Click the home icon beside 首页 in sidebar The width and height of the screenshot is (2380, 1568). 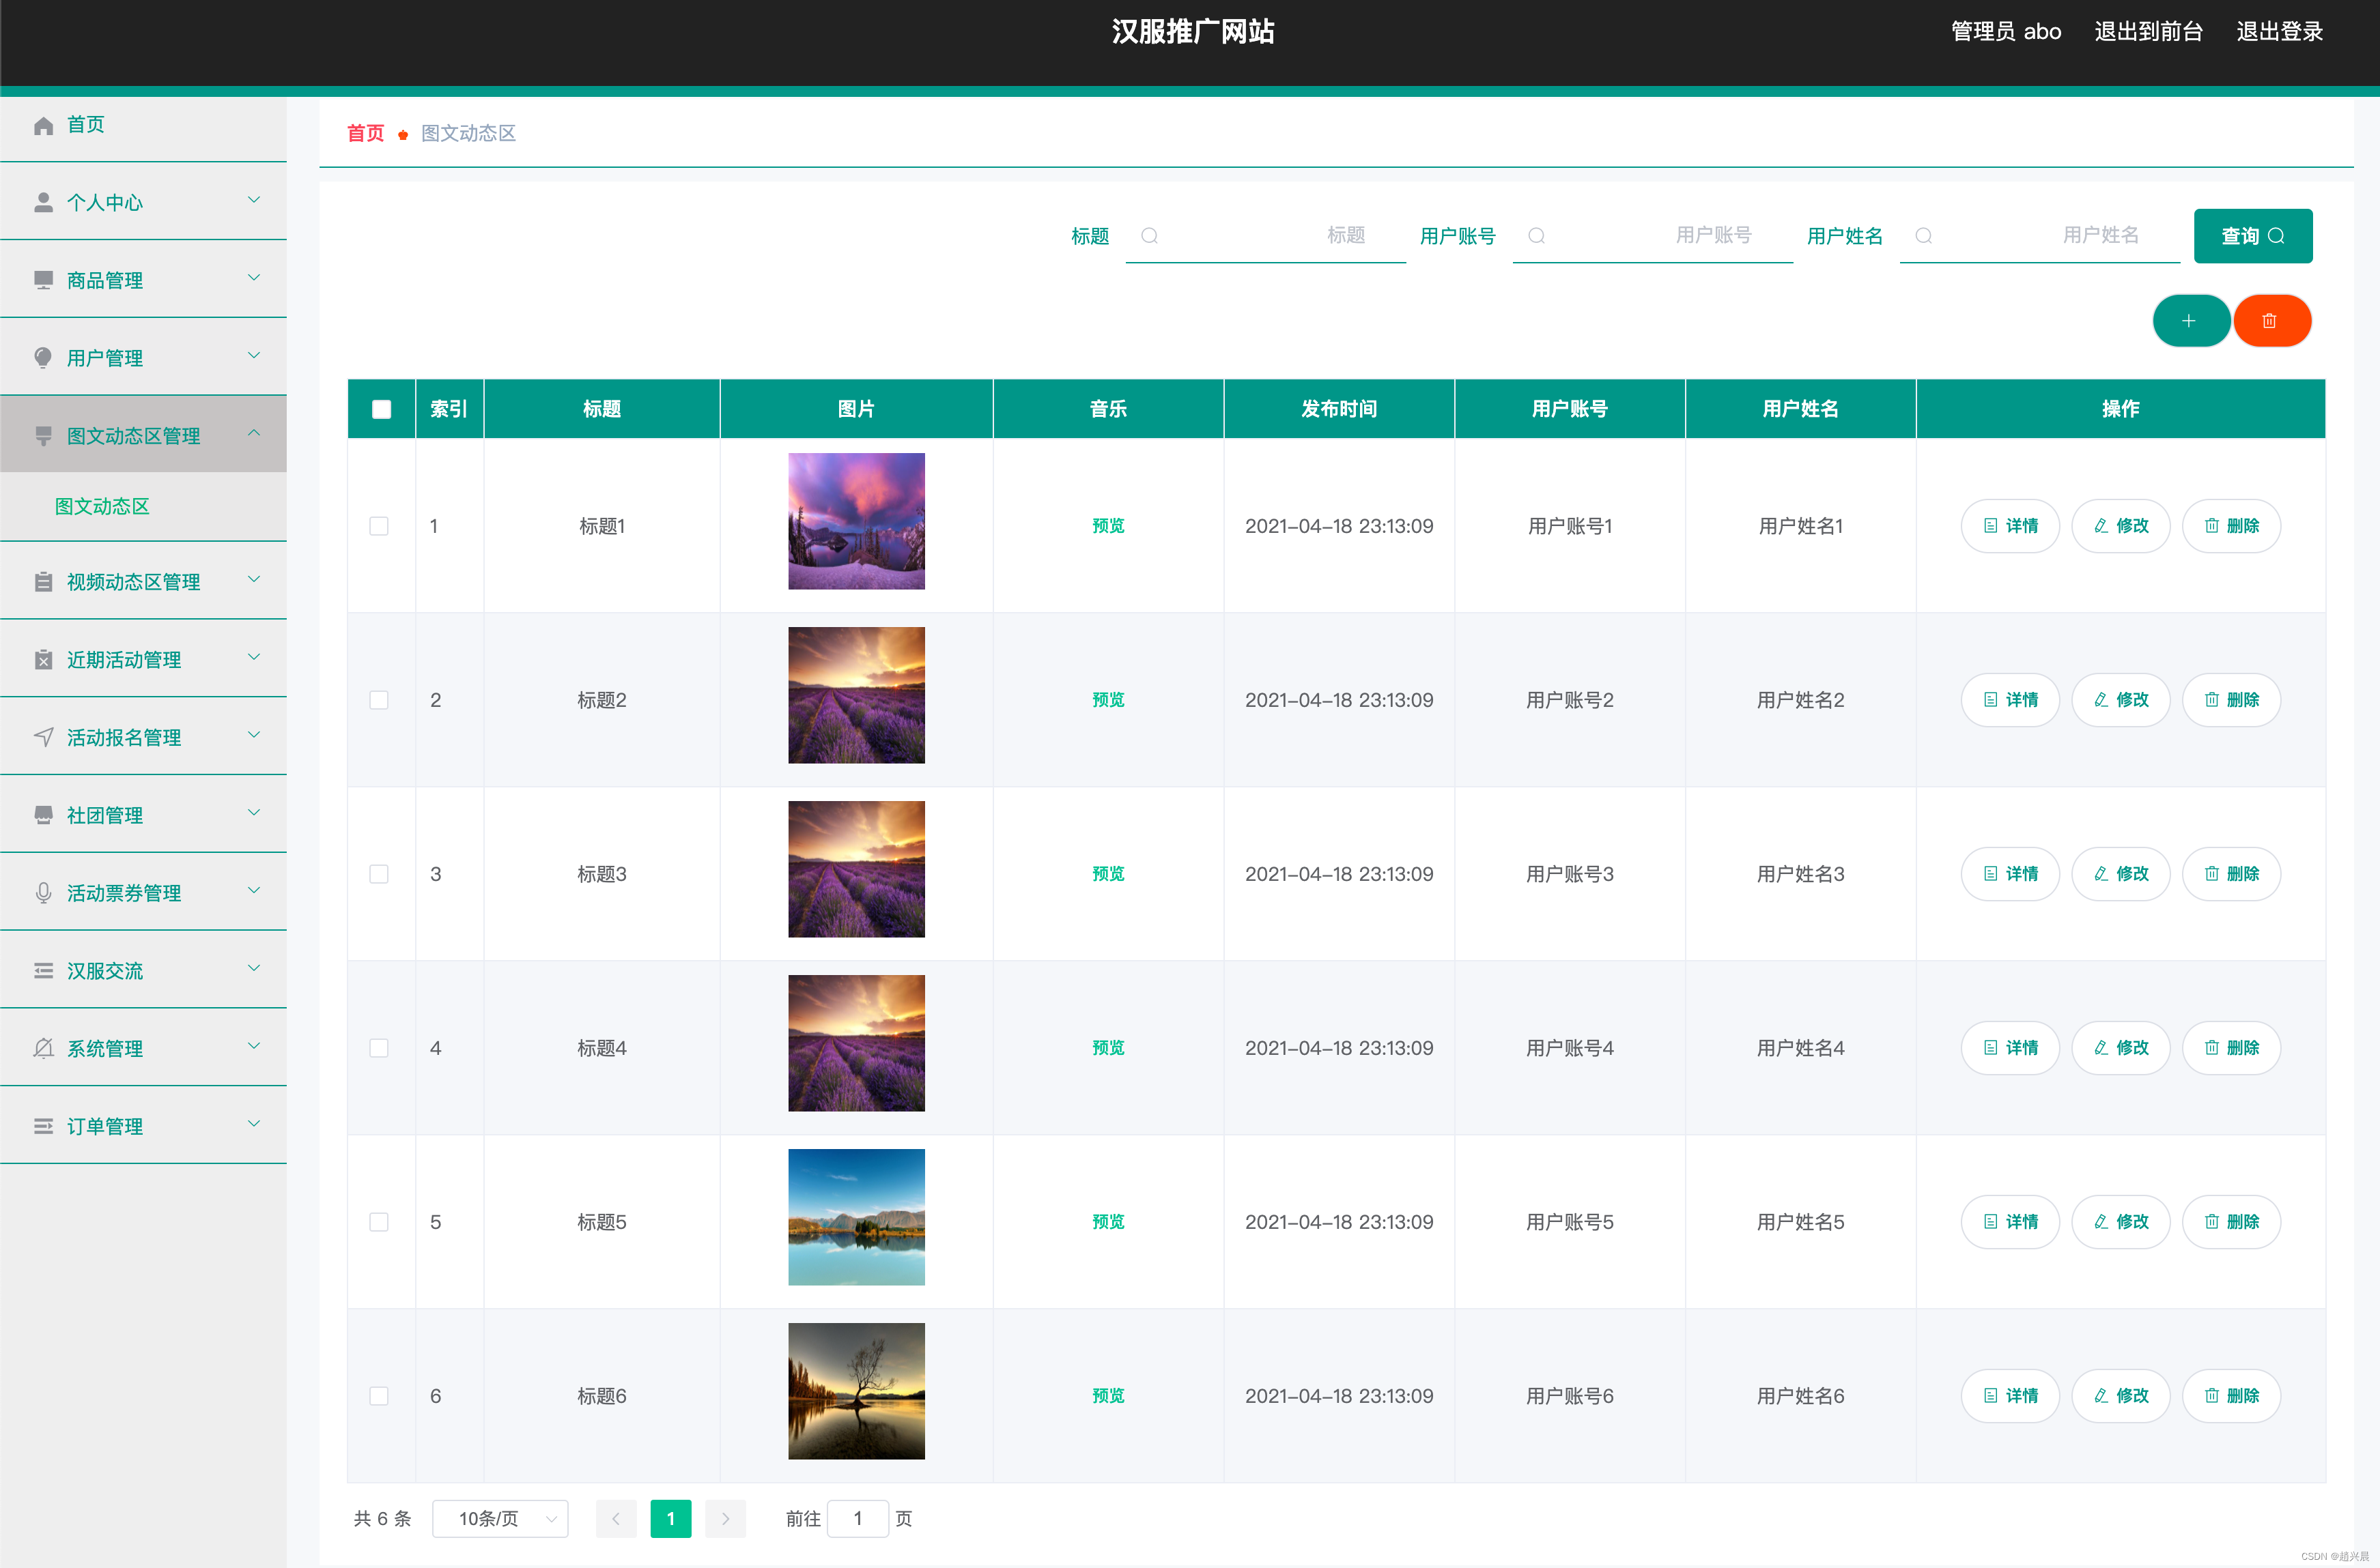click(x=43, y=125)
